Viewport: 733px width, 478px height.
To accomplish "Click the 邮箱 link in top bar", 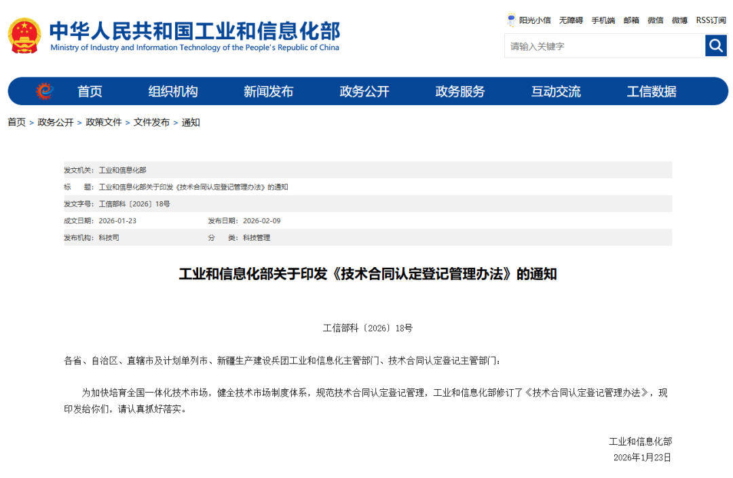I will pos(631,20).
